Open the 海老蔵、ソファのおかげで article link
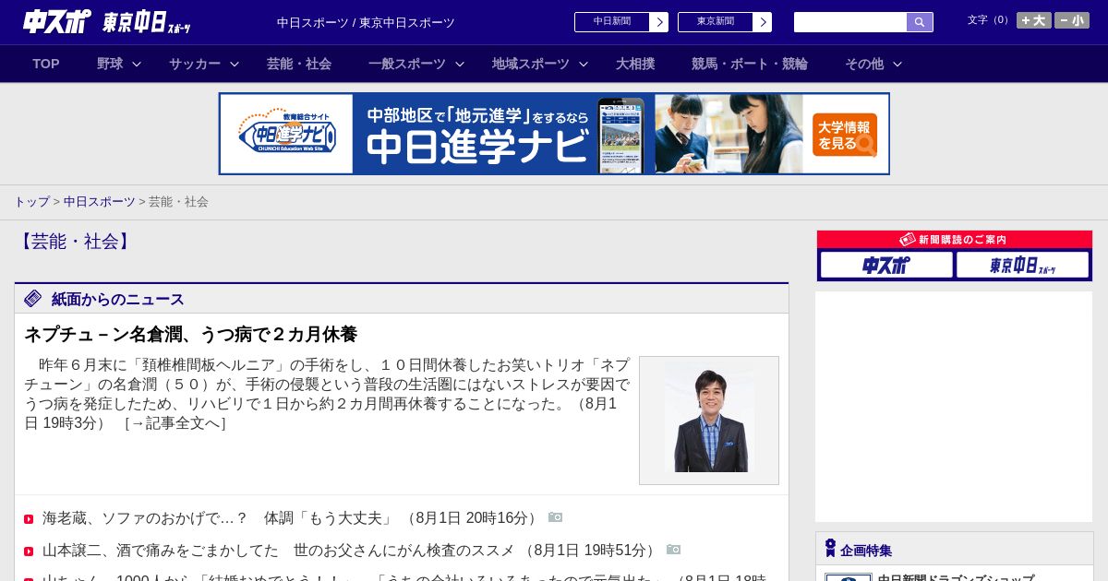Image resolution: width=1108 pixels, height=581 pixels. [x=291, y=518]
